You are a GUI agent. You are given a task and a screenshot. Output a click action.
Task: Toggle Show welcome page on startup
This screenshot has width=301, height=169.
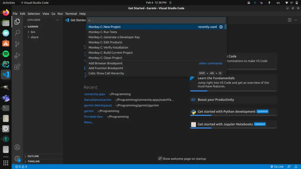point(160,158)
